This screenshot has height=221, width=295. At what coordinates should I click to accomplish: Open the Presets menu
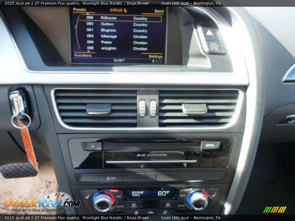point(81,10)
